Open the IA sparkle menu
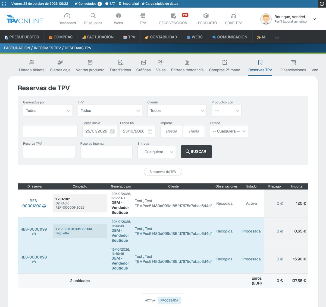This screenshot has width=326, height=307. (x=261, y=37)
